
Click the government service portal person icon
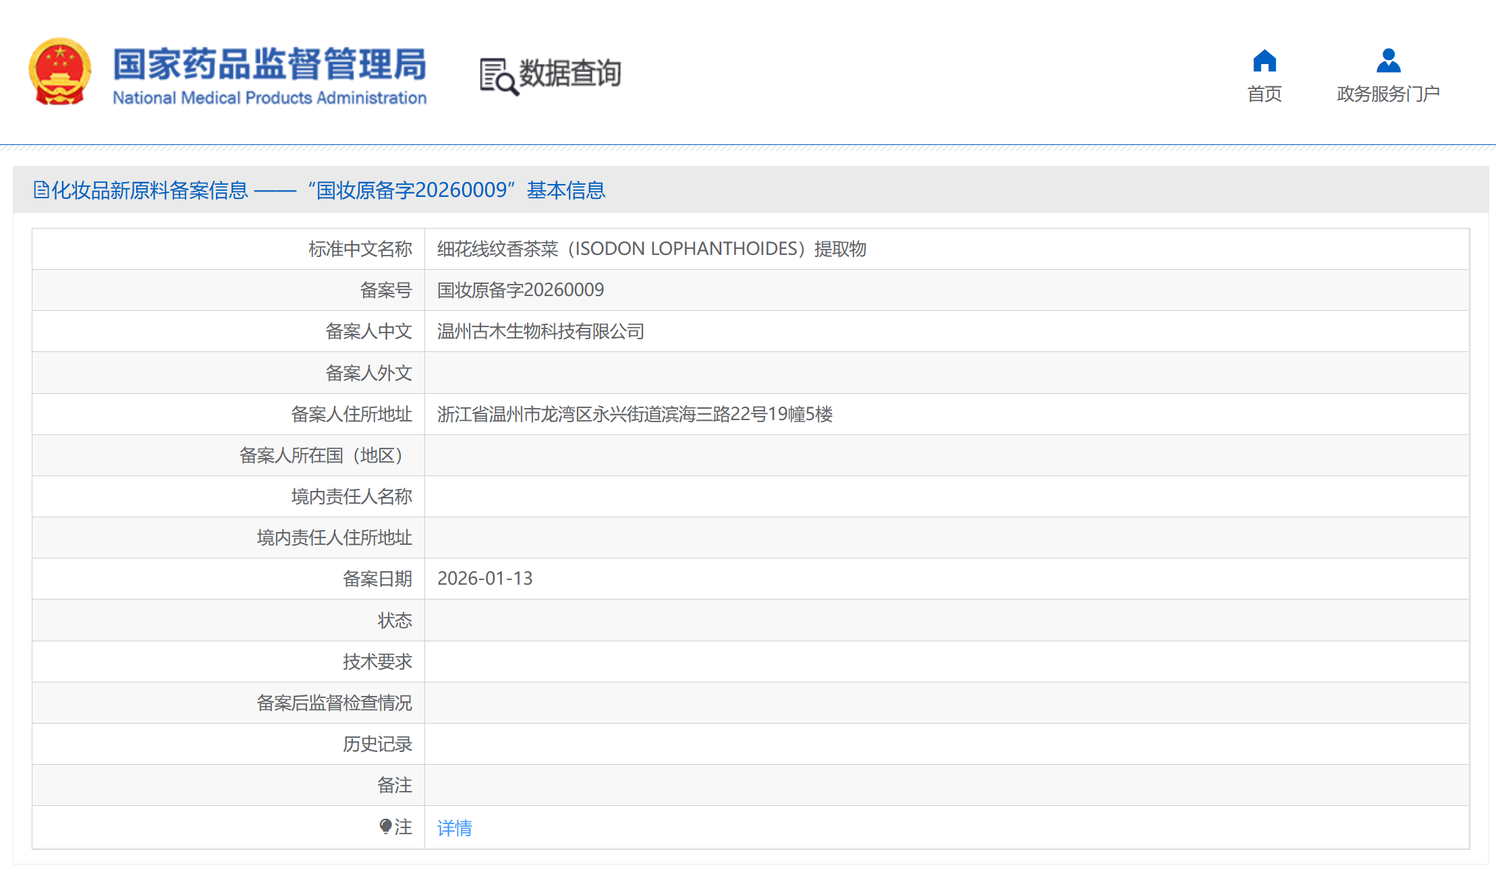point(1388,61)
